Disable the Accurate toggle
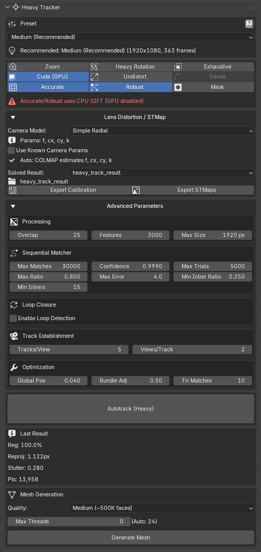261x552 pixels. pyautogui.click(x=48, y=87)
